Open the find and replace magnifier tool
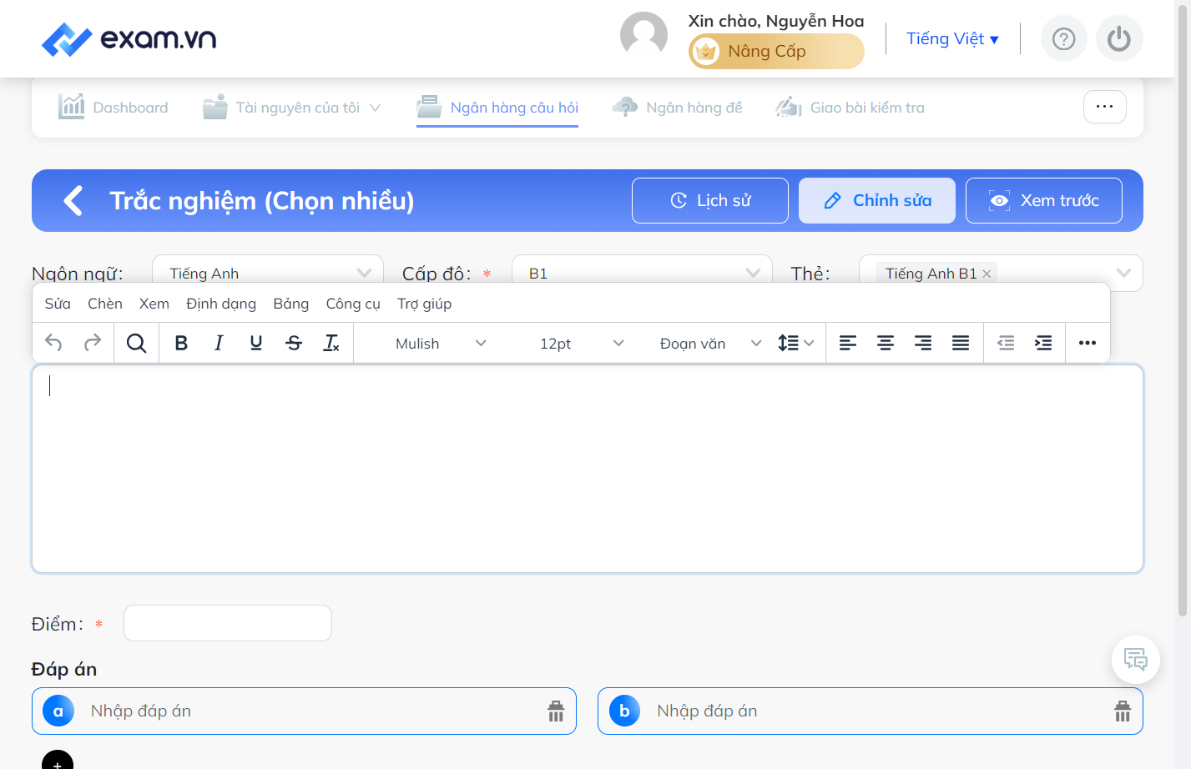This screenshot has height=769, width=1191. point(136,343)
